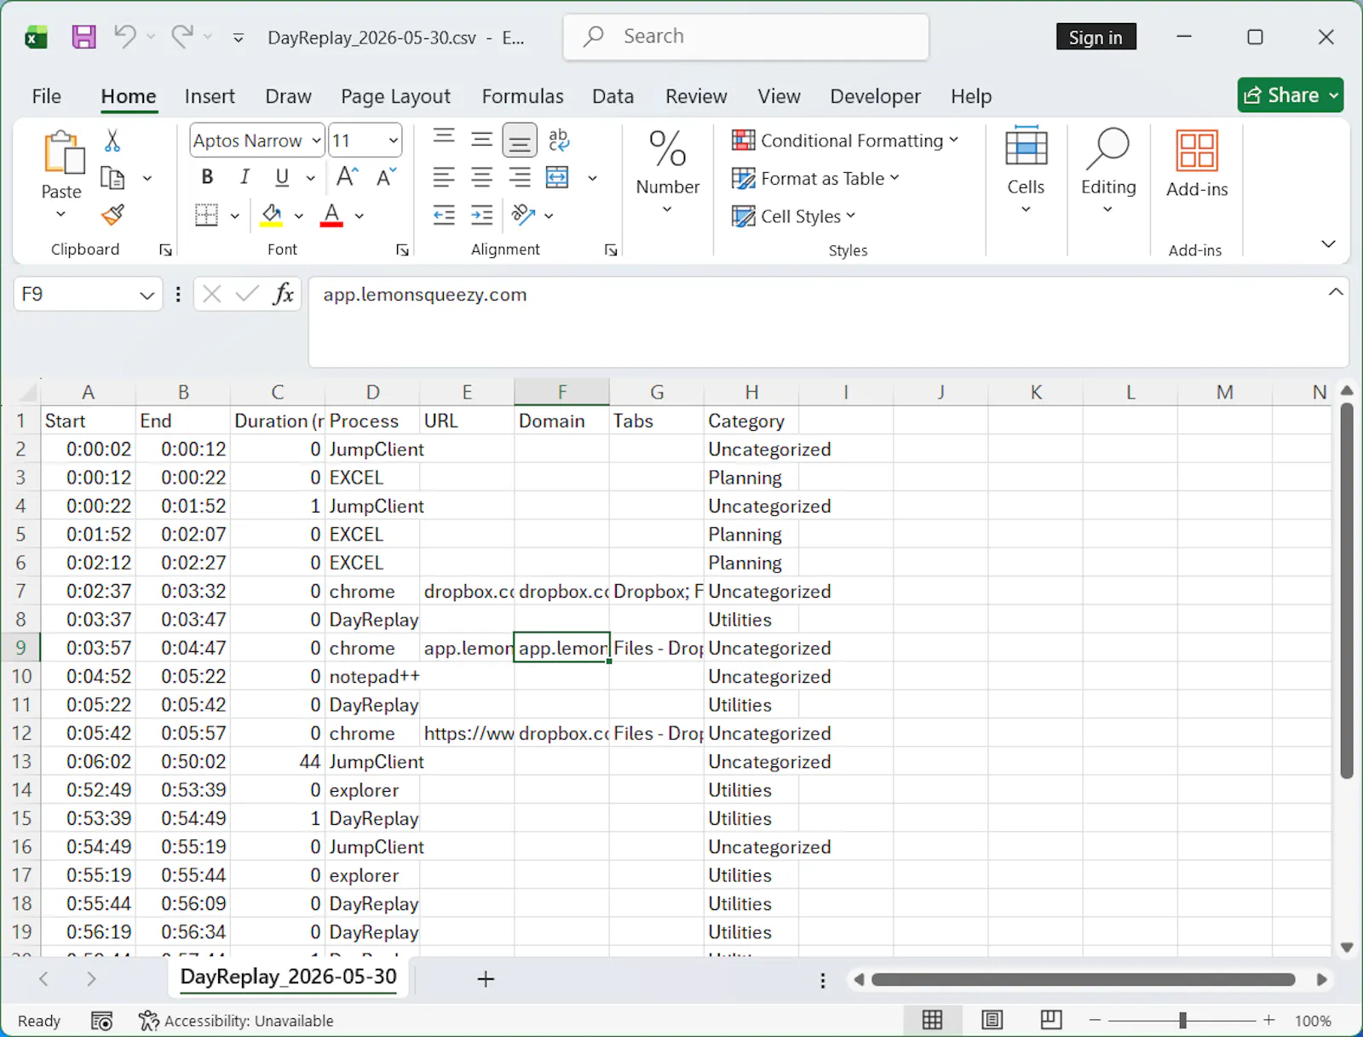
Task: Open the File menu
Action: click(46, 96)
